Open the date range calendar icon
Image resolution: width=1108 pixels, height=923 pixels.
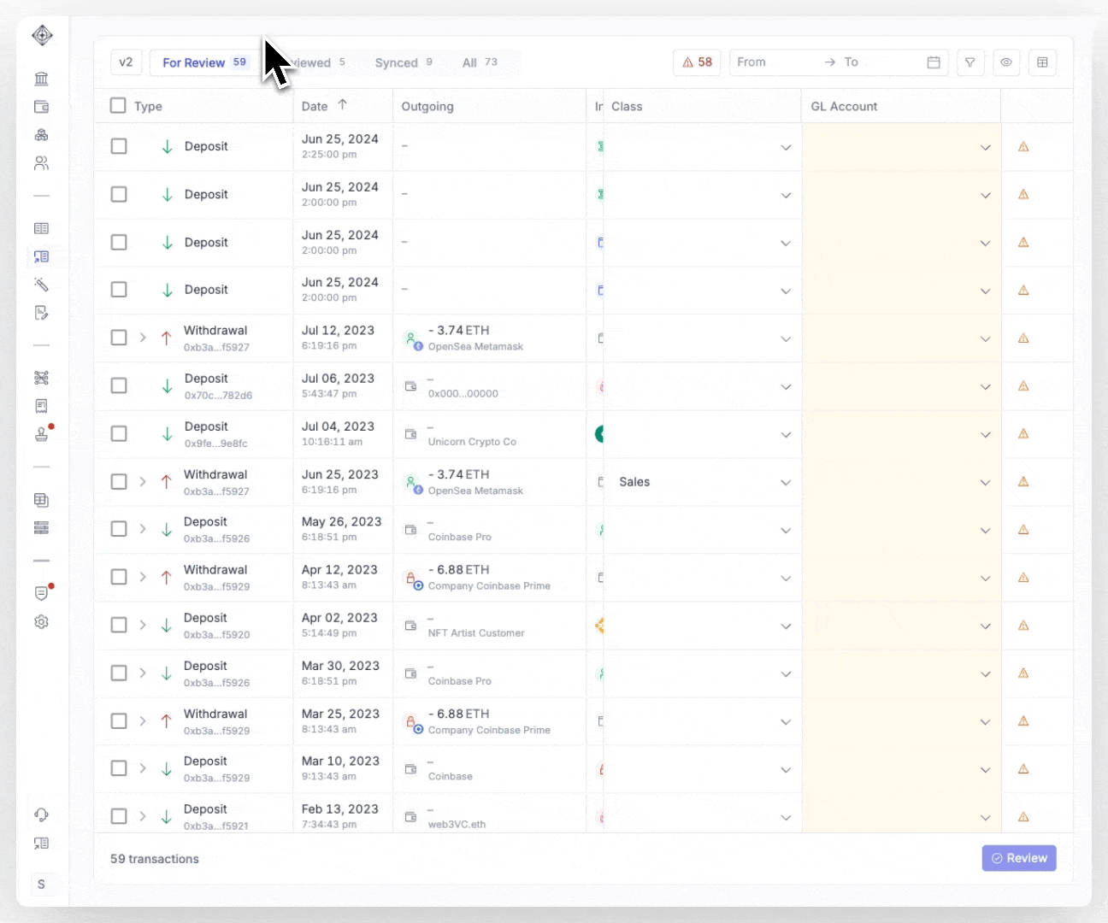point(934,62)
